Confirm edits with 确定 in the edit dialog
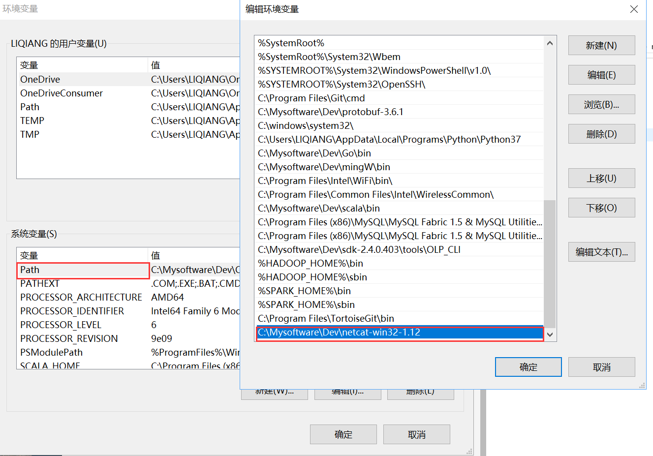This screenshot has height=456, width=653. click(x=528, y=366)
